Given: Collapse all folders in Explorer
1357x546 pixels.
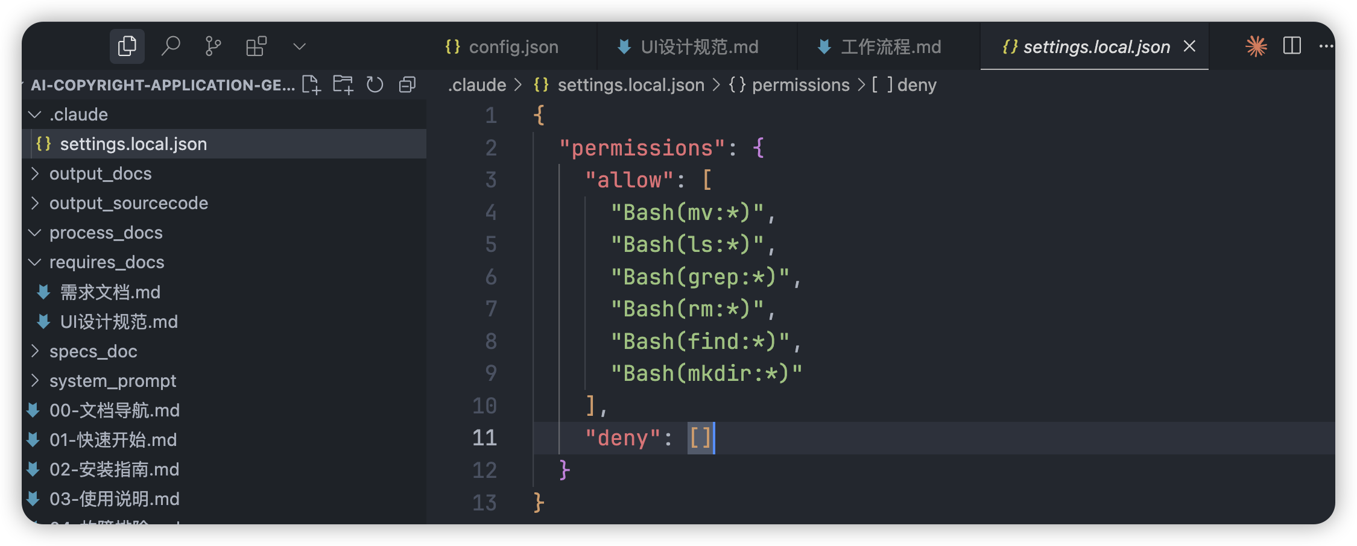Looking at the screenshot, I should point(408,85).
